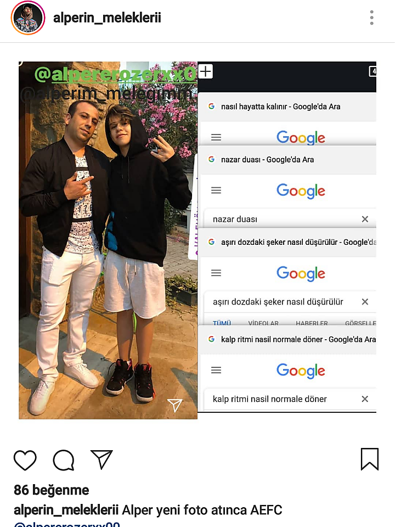
Task: Open the alperin_meleklerii username in the header
Action: point(107,18)
